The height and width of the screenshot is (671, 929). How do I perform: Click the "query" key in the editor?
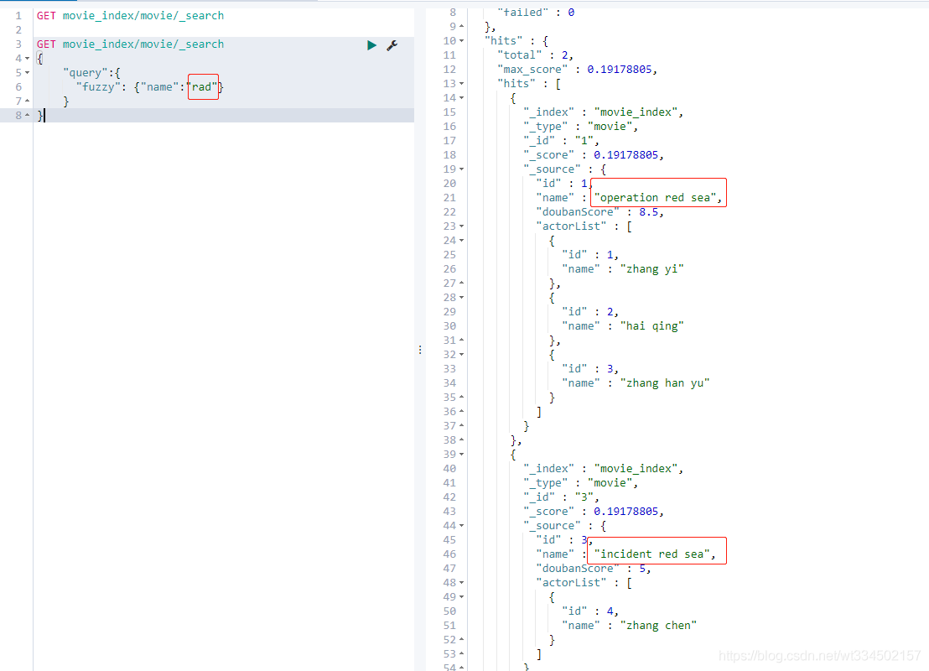[x=86, y=73]
